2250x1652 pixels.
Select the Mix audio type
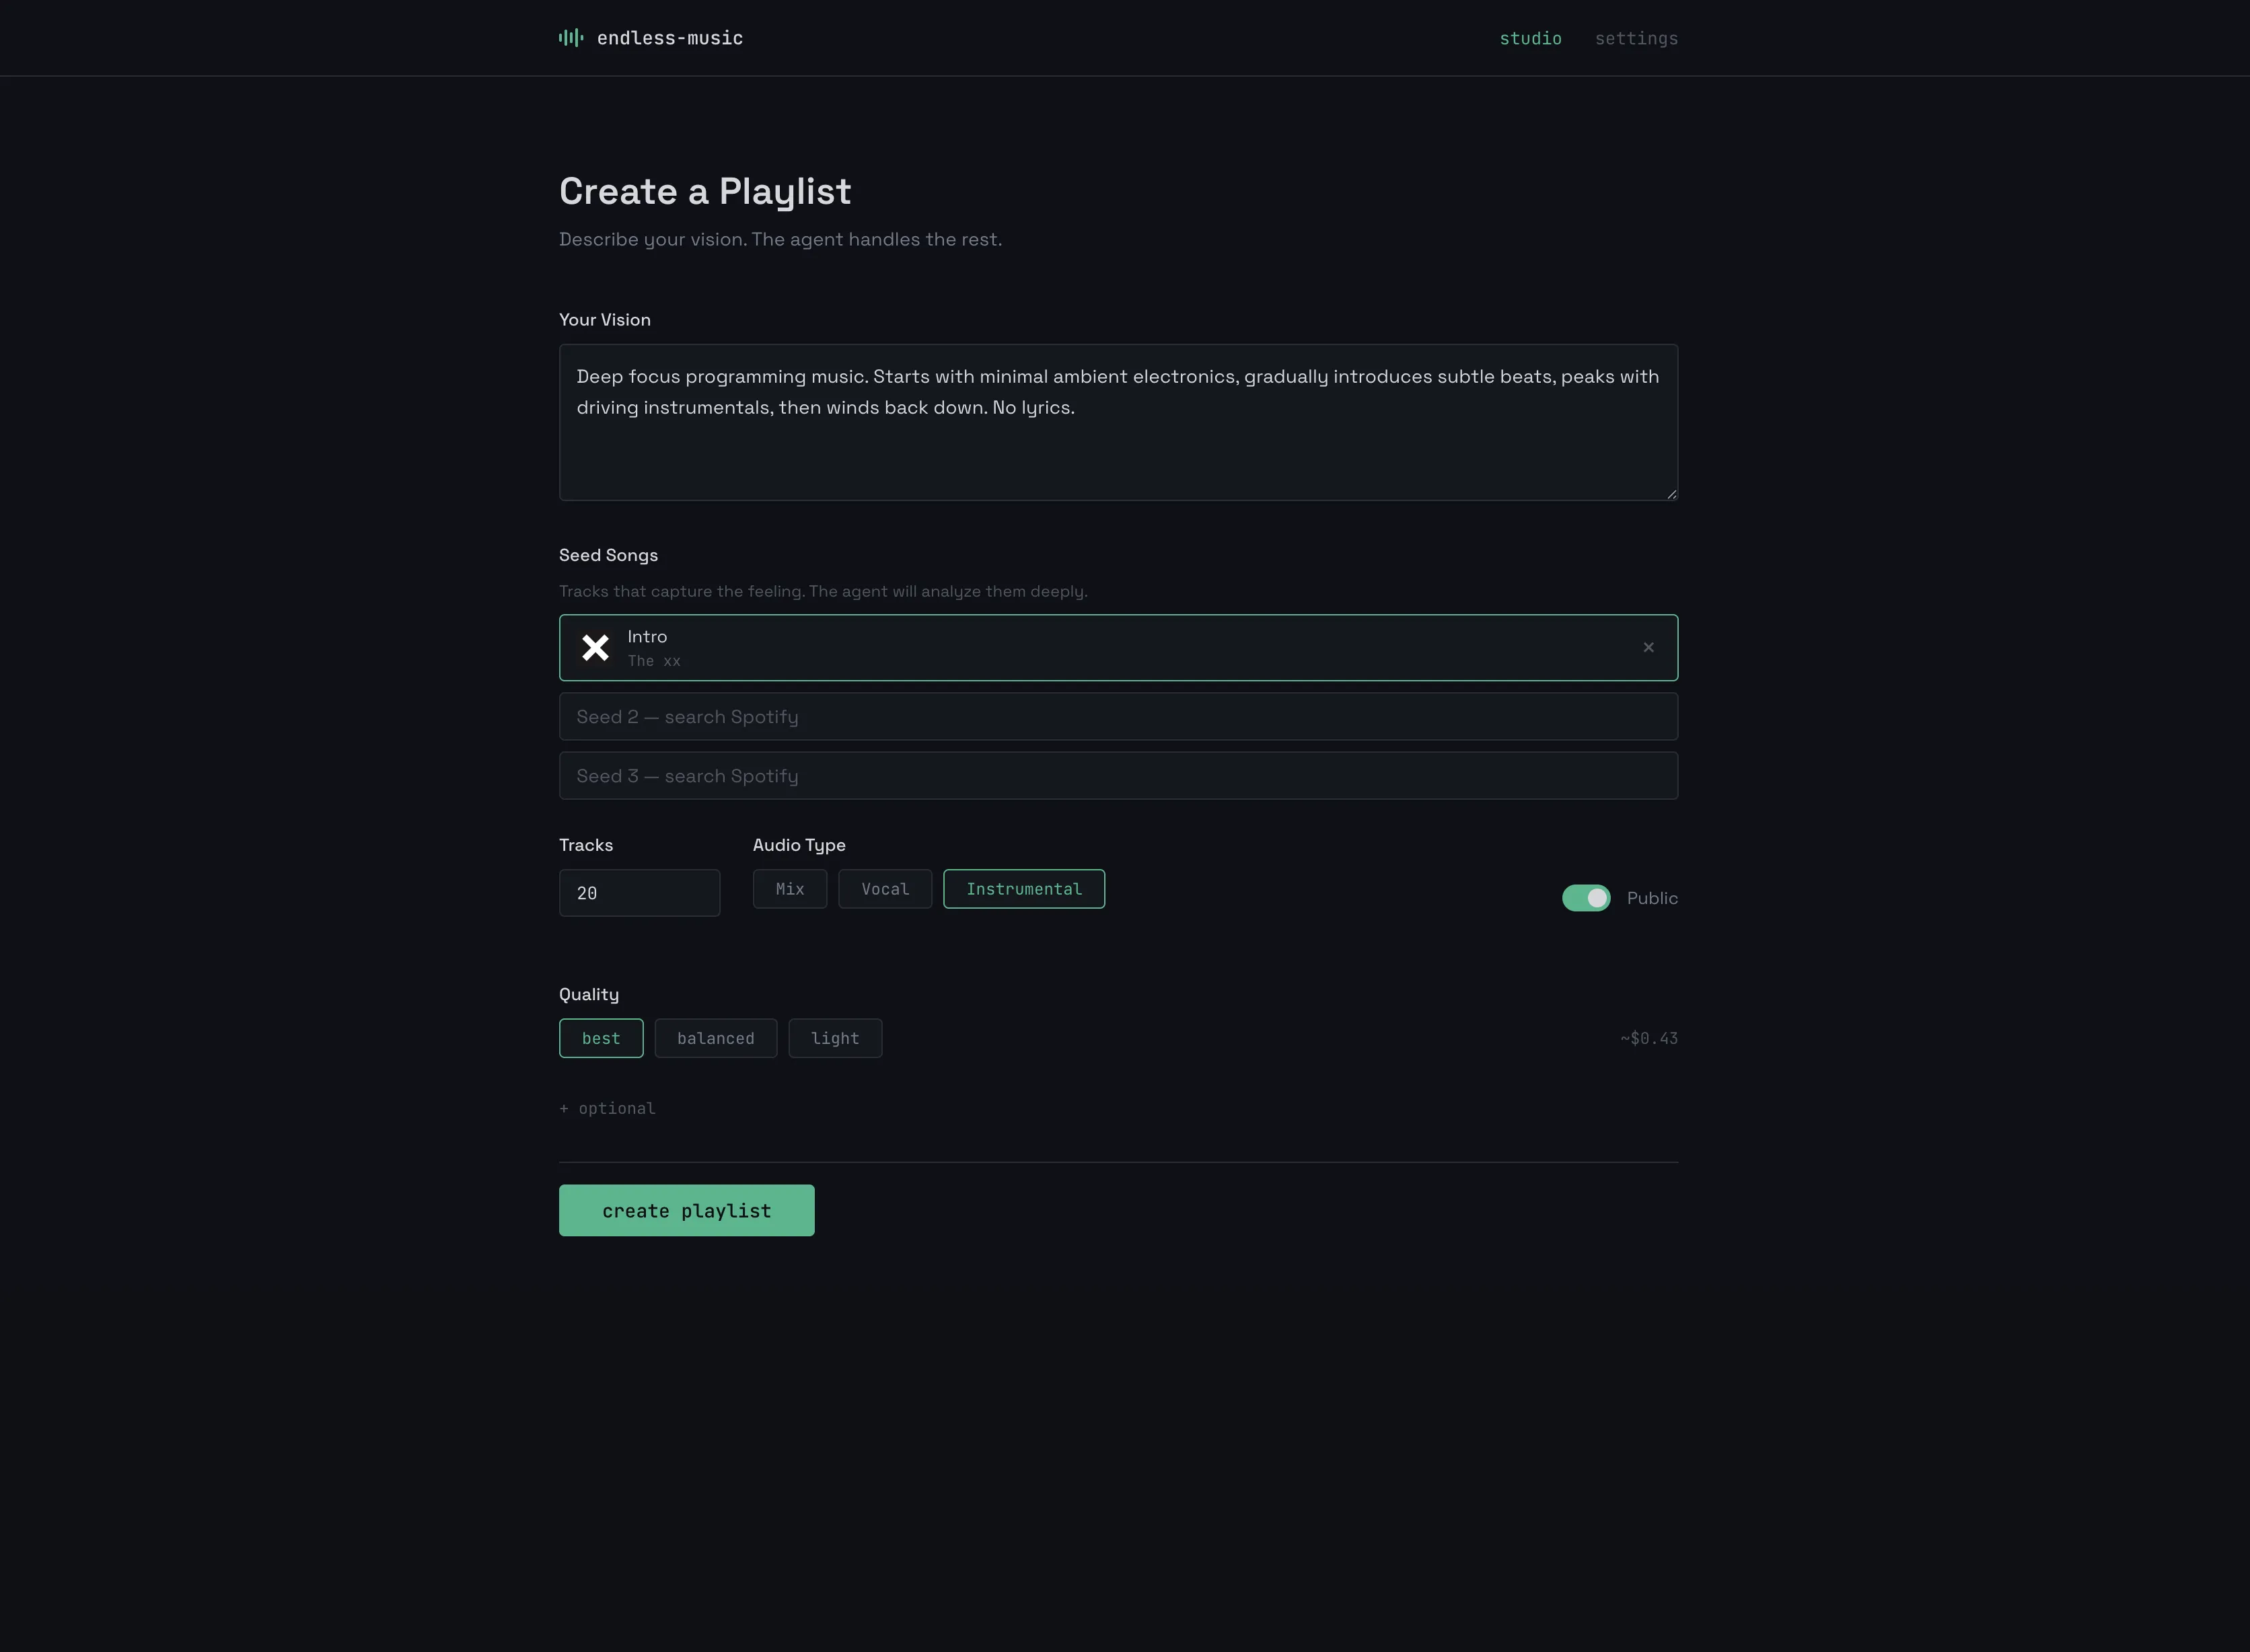789,888
